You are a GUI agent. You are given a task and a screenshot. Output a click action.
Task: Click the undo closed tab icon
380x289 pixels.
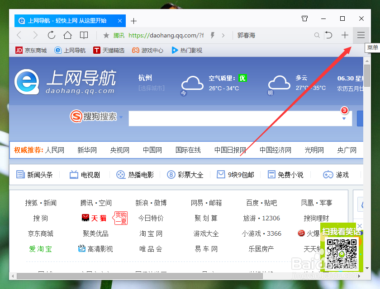coord(328,35)
